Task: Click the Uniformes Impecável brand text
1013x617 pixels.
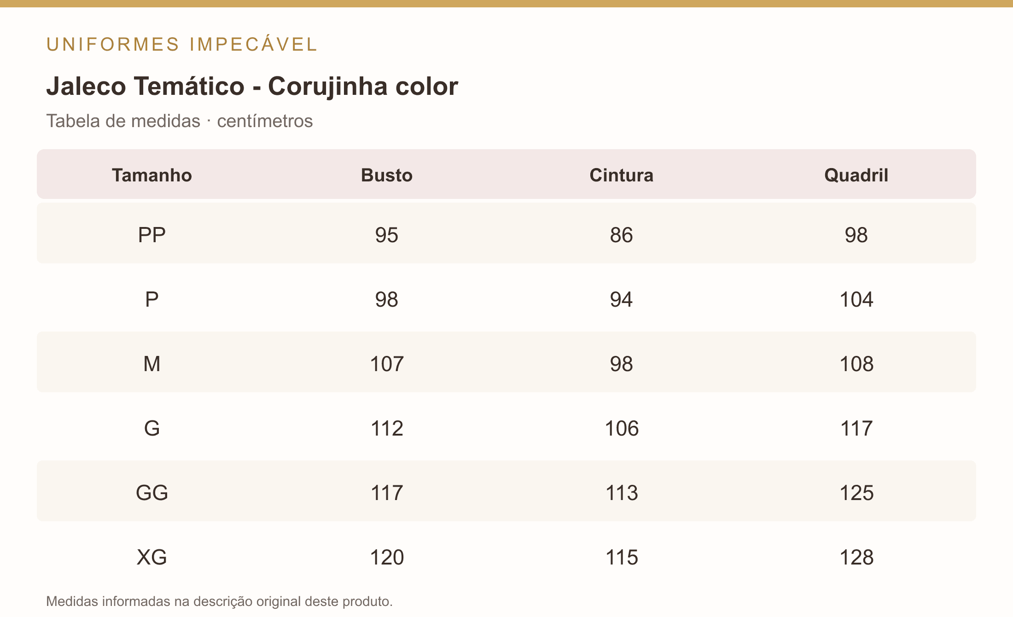Action: tap(182, 44)
